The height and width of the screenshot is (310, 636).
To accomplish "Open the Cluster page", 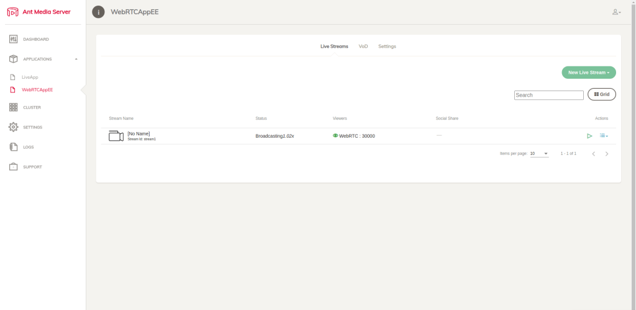I will (x=32, y=108).
